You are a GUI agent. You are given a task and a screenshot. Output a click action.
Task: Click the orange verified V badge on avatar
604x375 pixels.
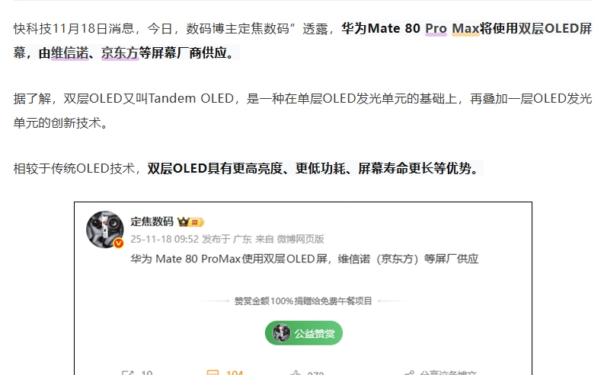[x=118, y=243]
